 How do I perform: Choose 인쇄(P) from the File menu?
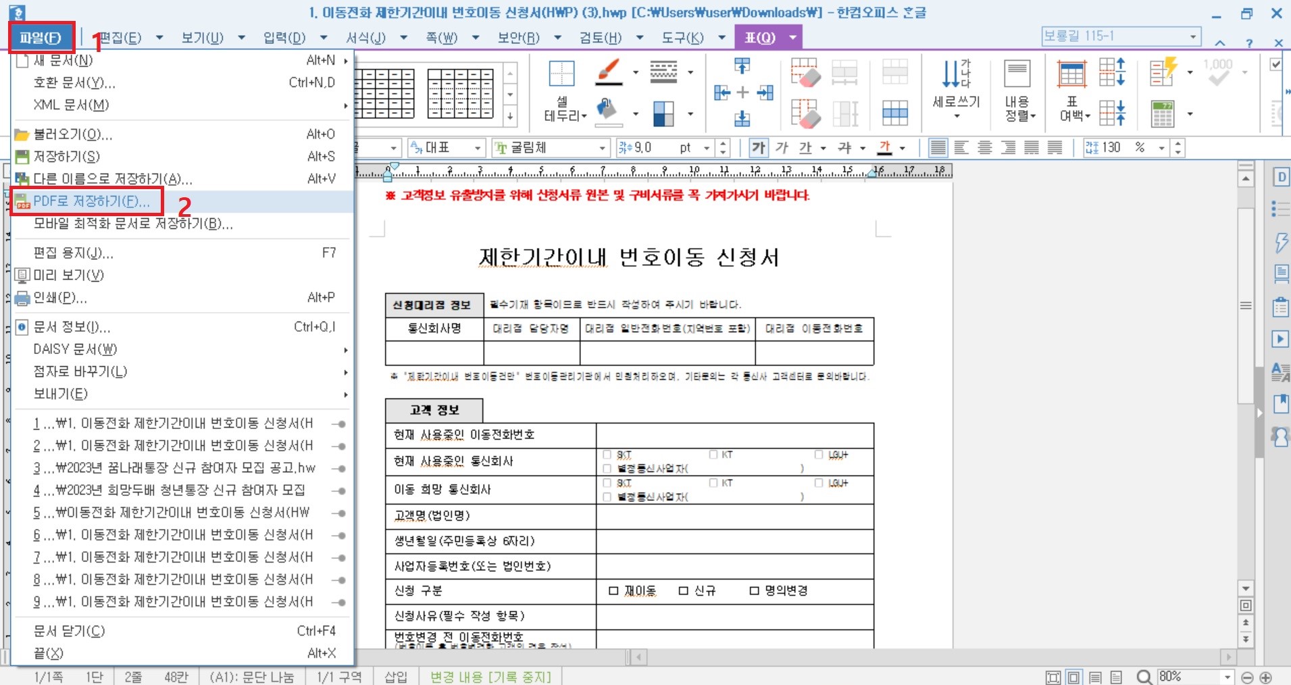coord(182,298)
